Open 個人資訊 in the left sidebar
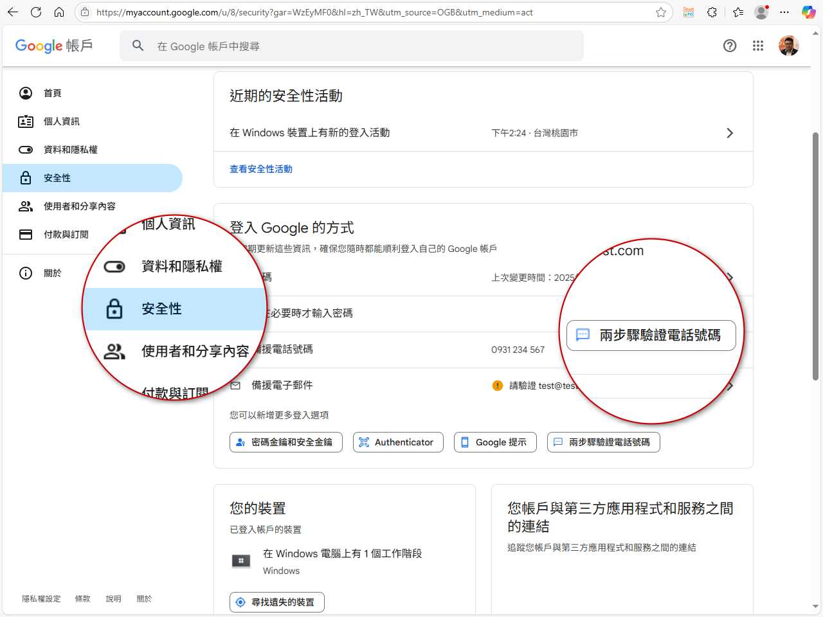This screenshot has width=823, height=617. [93, 121]
